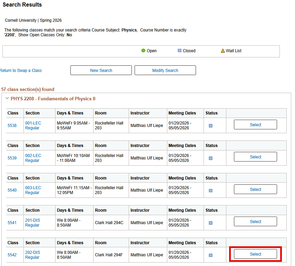Click the New Search button
This screenshot has width=295, height=266.
[x=101, y=70]
